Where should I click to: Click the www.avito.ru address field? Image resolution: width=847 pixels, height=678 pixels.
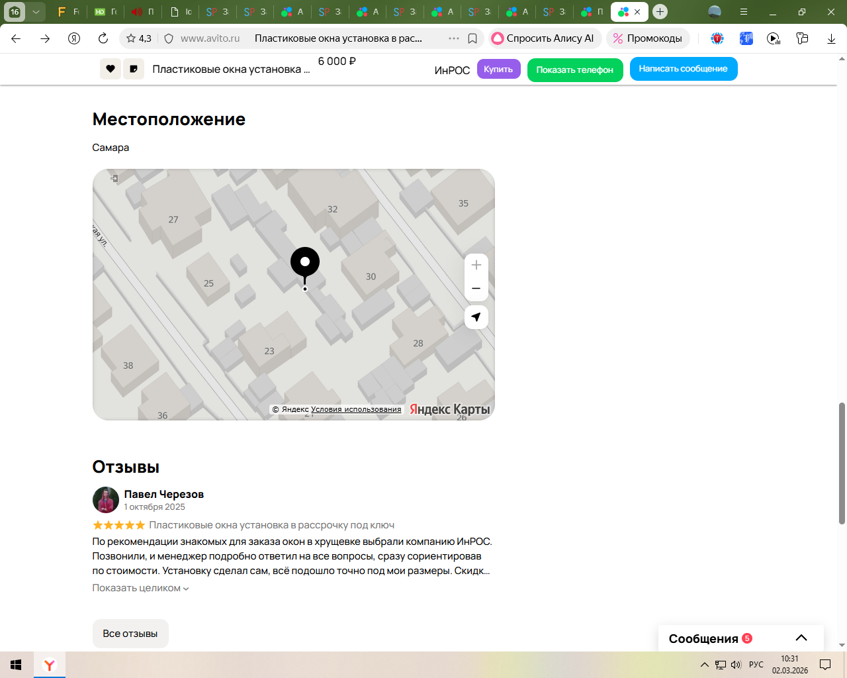tap(210, 38)
